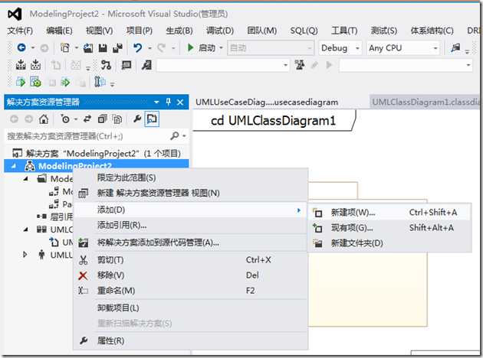Click the New Project toolbar icon
Screen dimensions: 483x358
(65, 47)
